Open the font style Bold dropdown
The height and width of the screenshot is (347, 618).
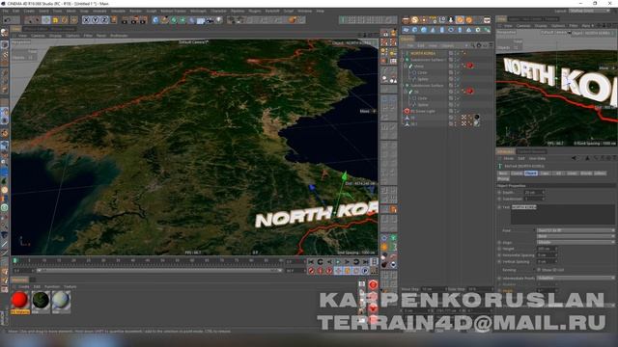pyautogui.click(x=576, y=236)
